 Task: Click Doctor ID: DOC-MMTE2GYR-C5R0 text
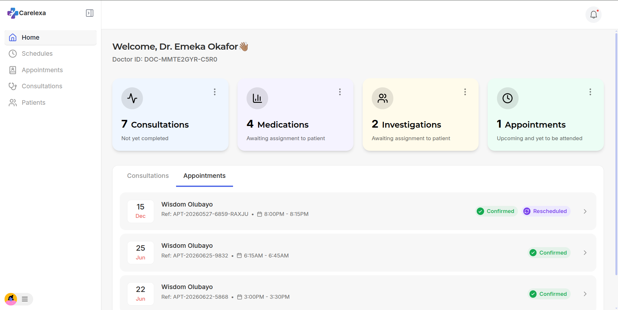[165, 59]
